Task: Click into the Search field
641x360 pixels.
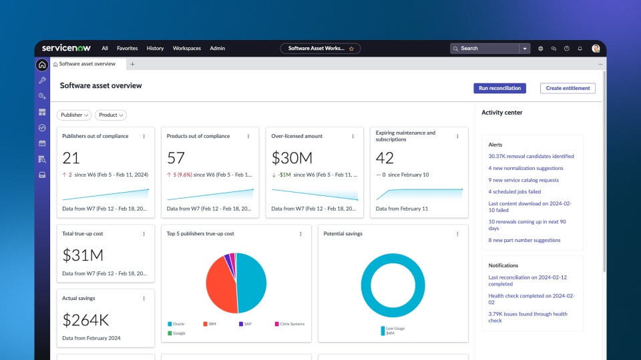Action: point(487,49)
